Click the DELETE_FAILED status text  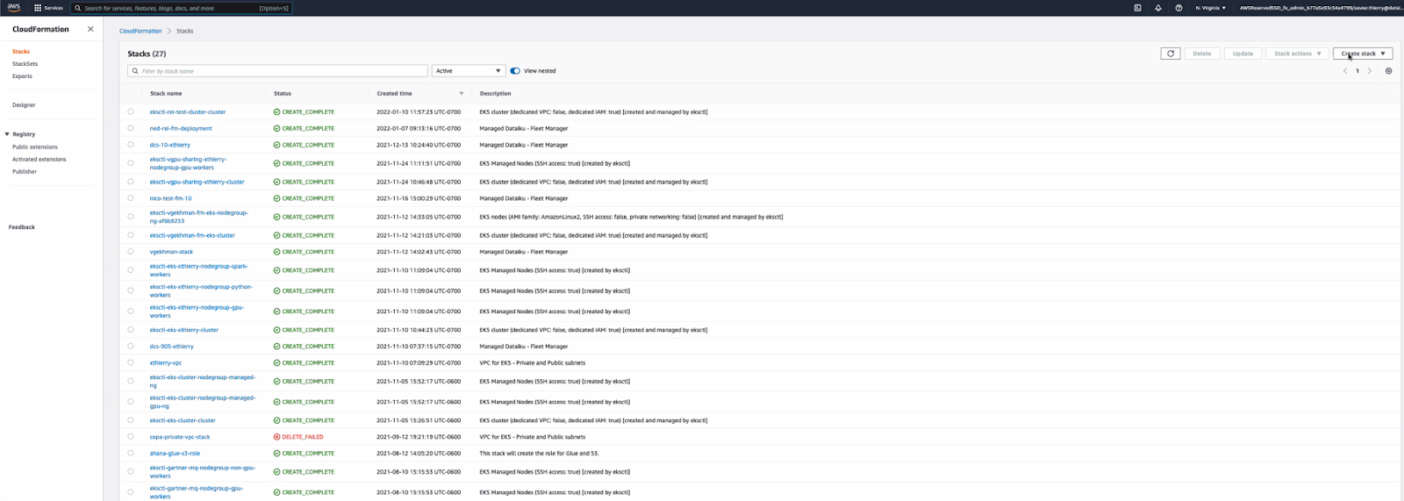303,437
